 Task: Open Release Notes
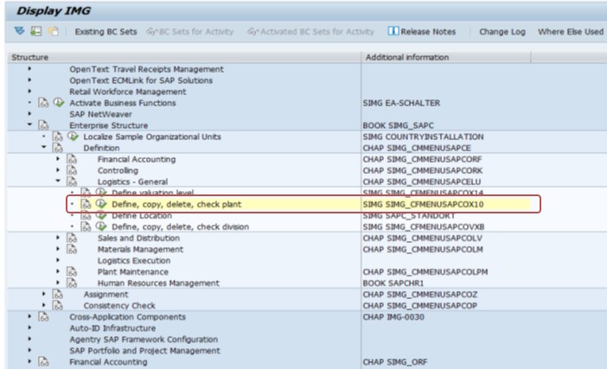[422, 31]
